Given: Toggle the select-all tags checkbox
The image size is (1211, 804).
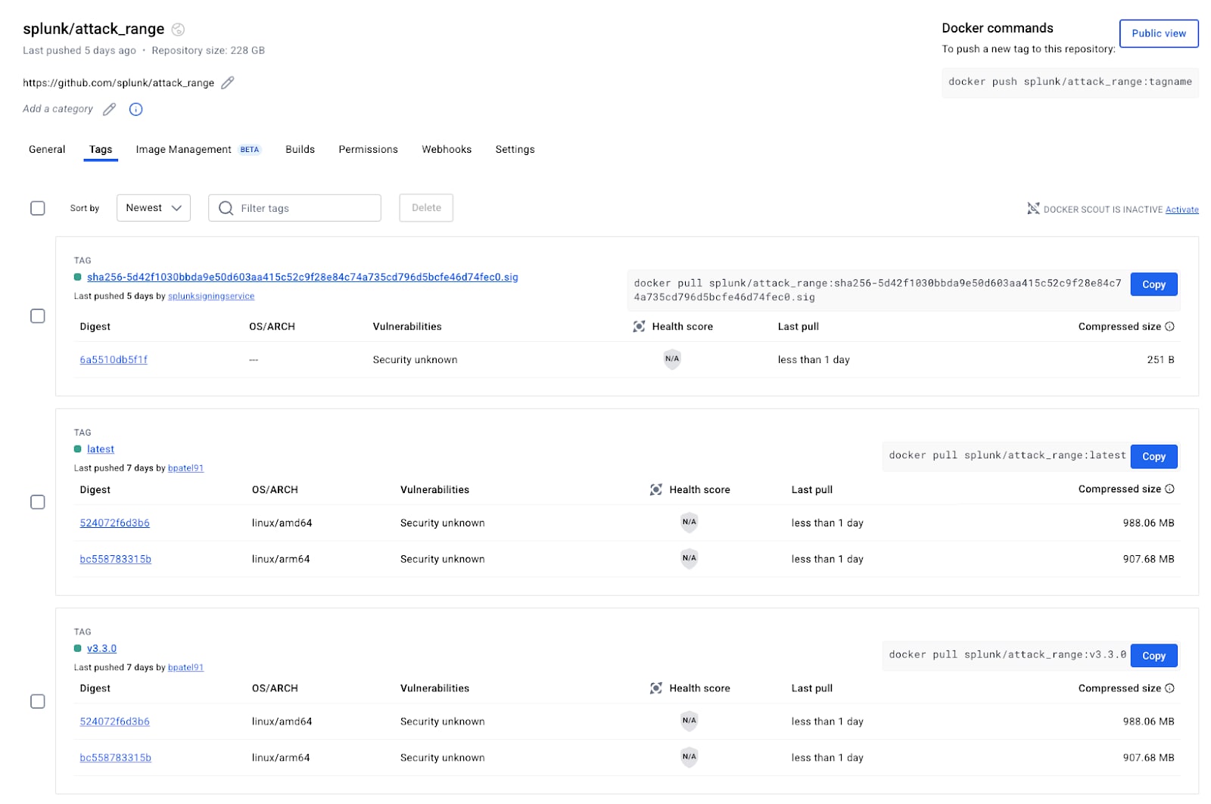Looking at the screenshot, I should pyautogui.click(x=38, y=208).
